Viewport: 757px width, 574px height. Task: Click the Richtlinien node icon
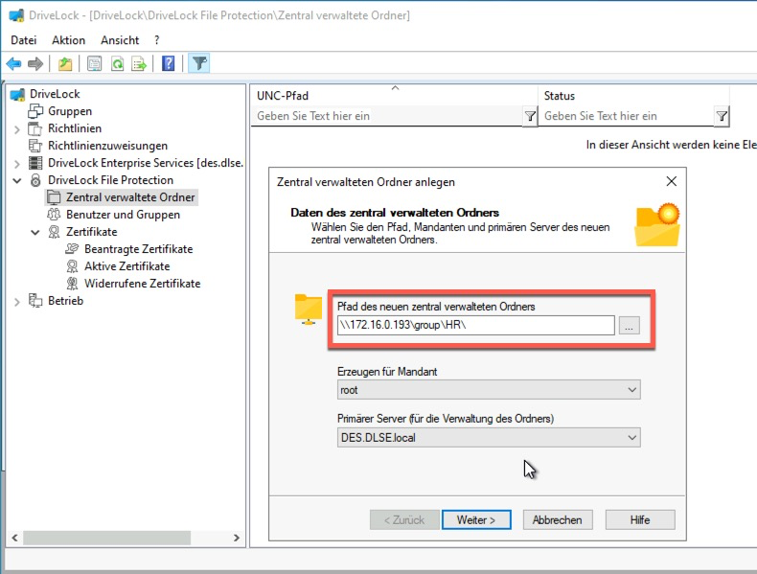point(35,129)
